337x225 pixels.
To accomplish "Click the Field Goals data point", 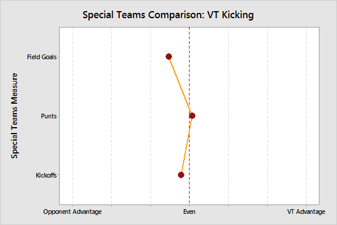I will (x=168, y=57).
